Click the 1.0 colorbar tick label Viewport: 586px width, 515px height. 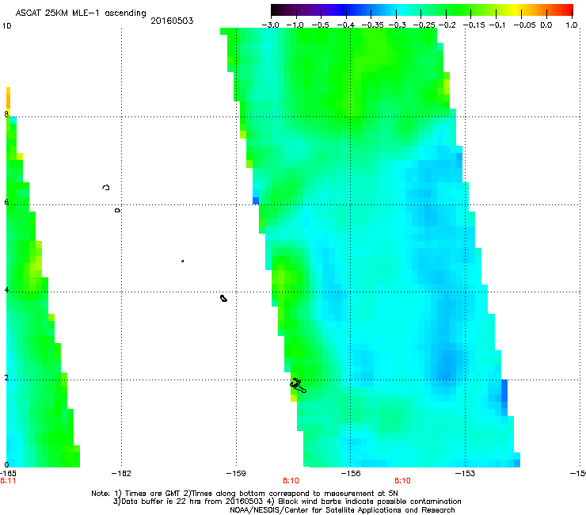[x=572, y=25]
